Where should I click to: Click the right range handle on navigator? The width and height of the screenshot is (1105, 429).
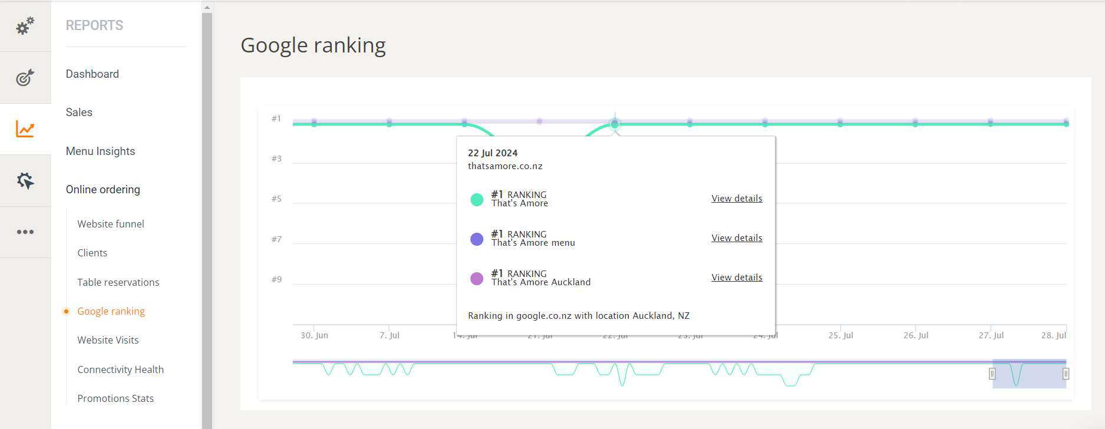[1066, 374]
